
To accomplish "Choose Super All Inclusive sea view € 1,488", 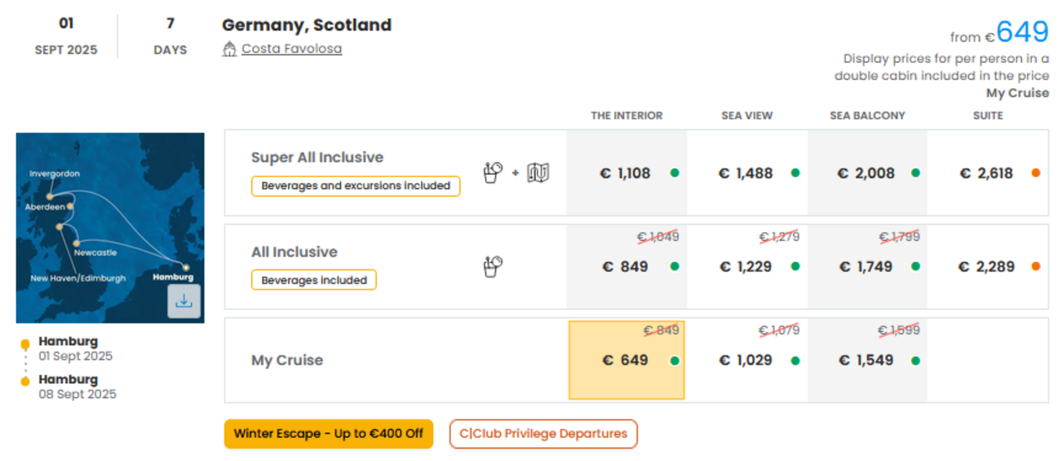I will click(x=747, y=173).
